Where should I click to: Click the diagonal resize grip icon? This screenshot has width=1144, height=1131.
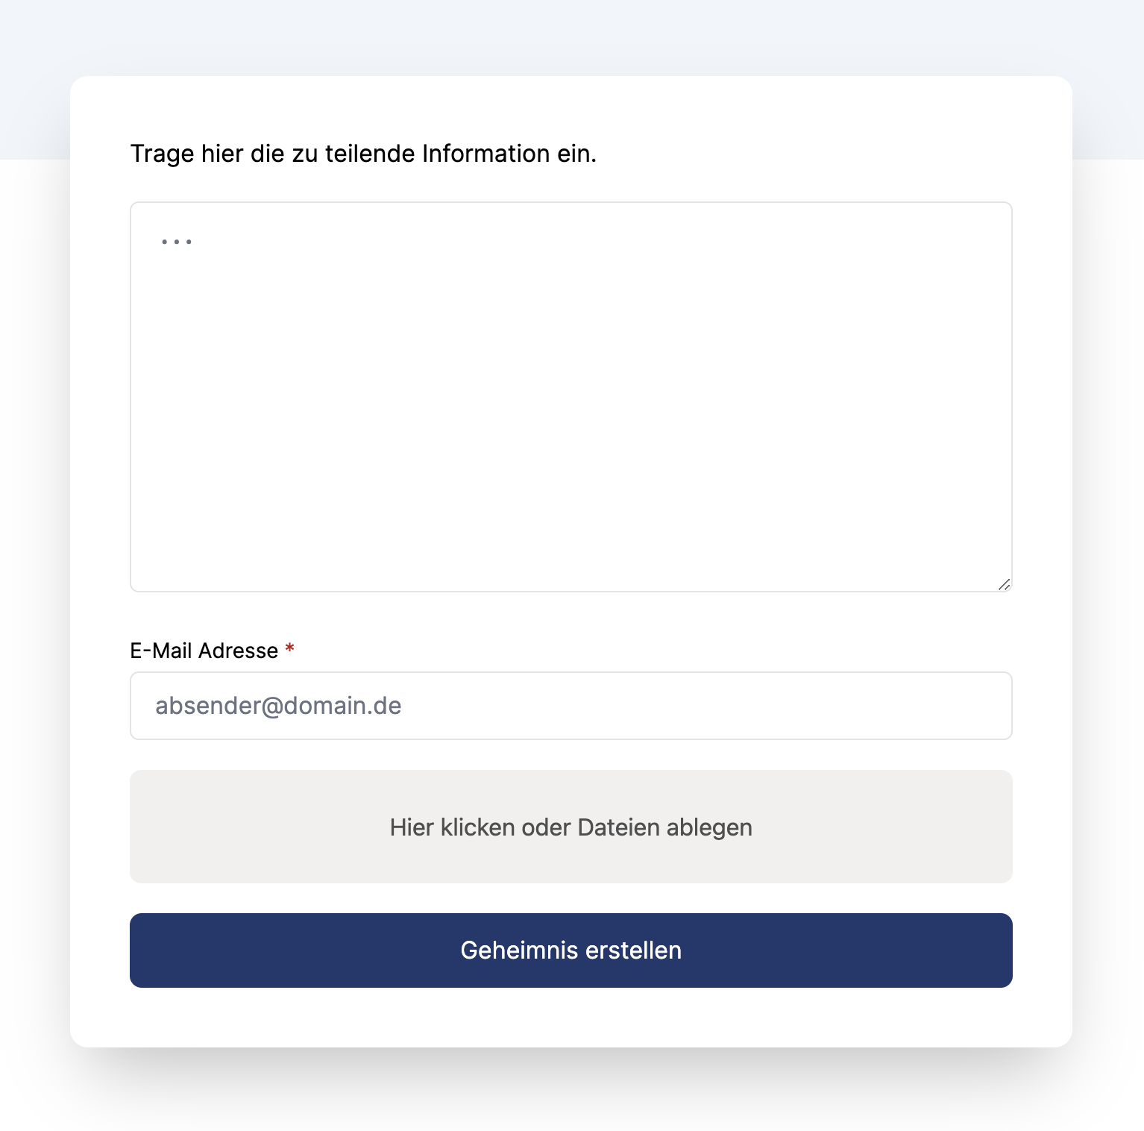(1004, 584)
